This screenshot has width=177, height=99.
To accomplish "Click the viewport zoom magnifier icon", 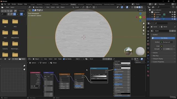I will tap(144, 24).
